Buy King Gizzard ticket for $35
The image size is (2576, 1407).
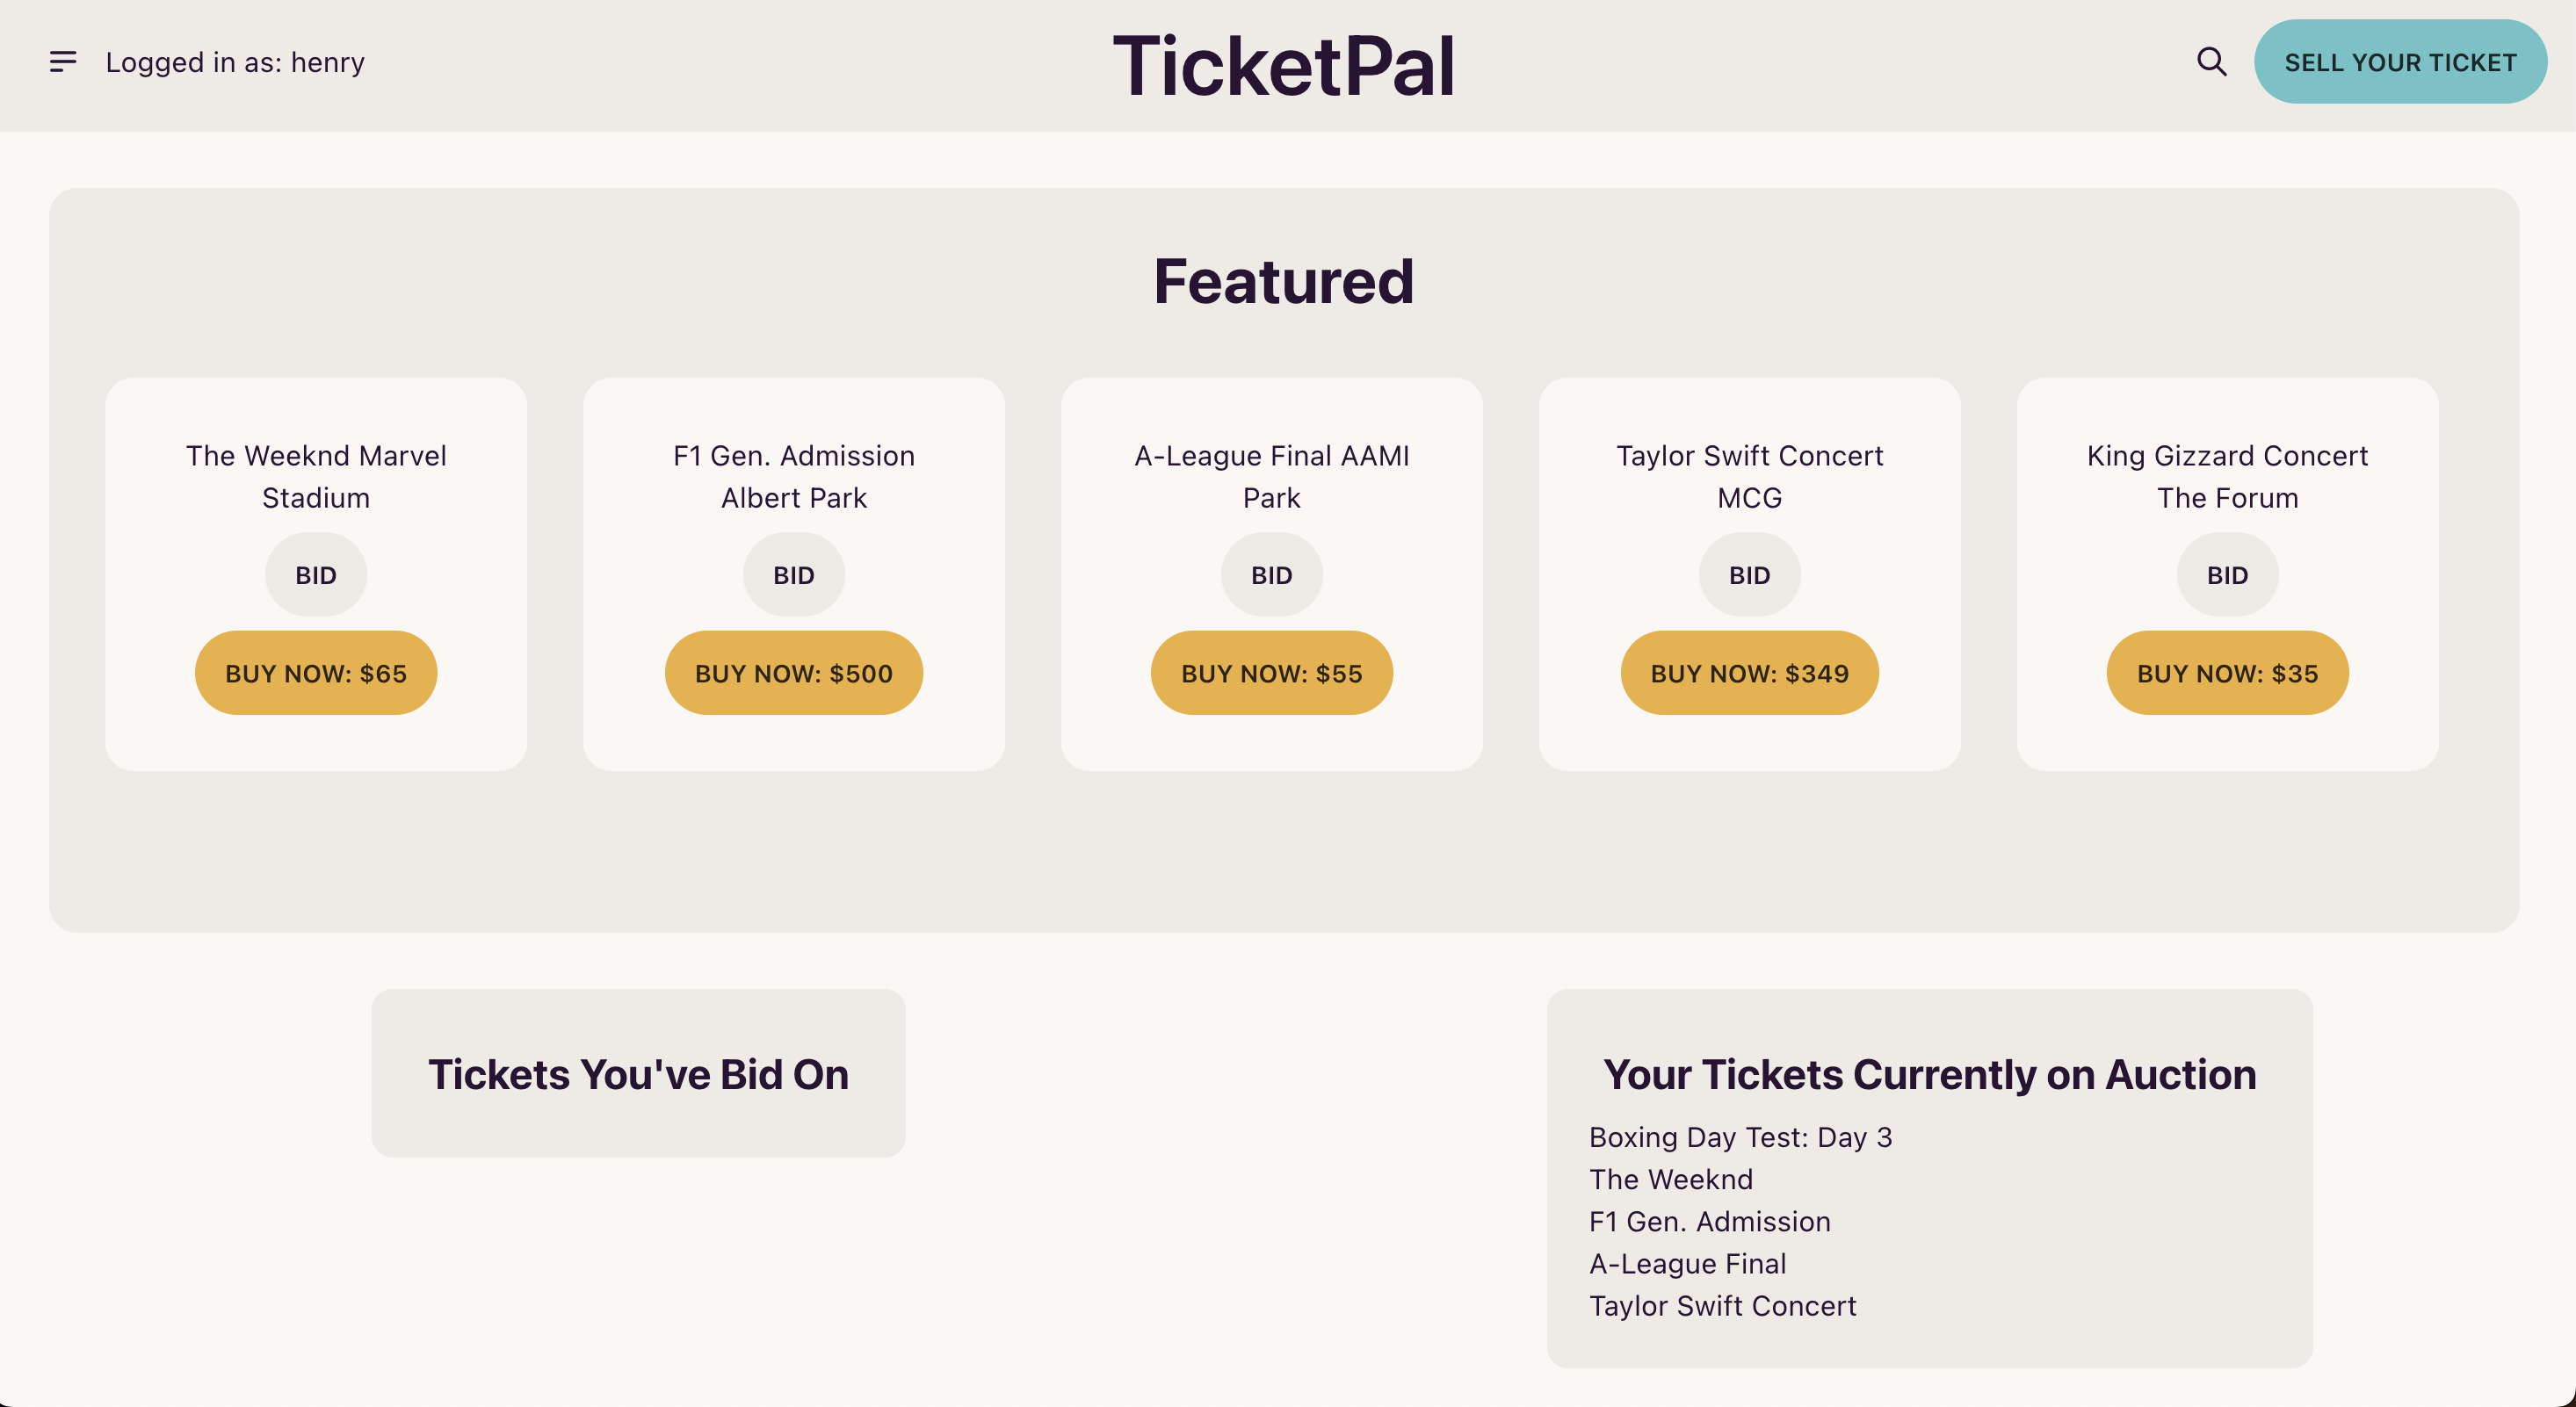2228,673
